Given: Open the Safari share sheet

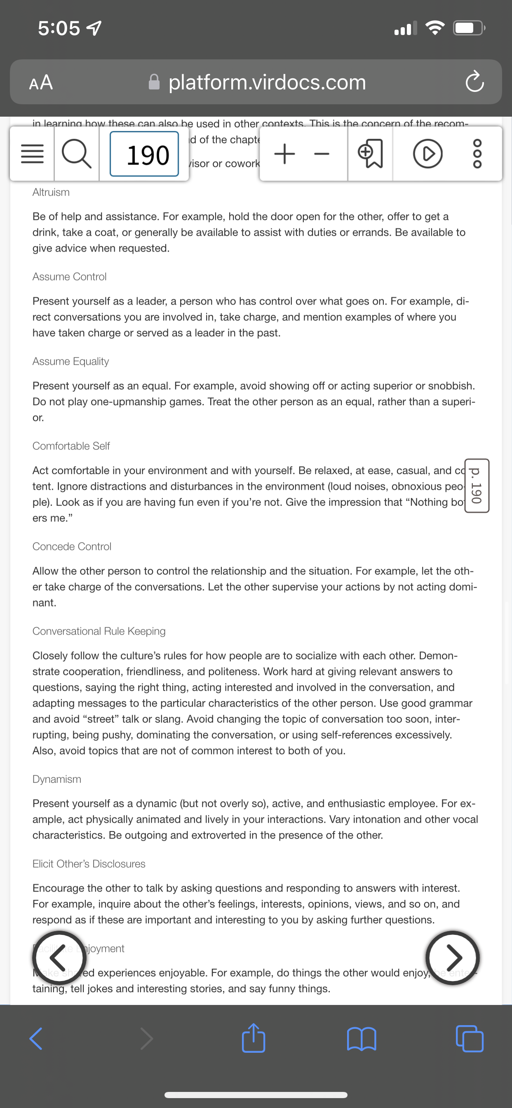Looking at the screenshot, I should coord(254,1038).
